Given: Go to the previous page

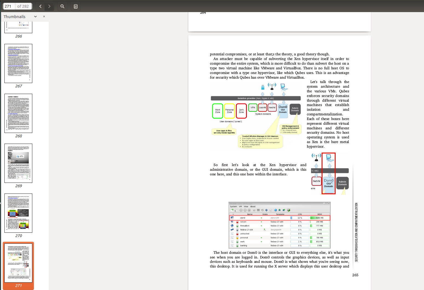Looking at the screenshot, I should tap(41, 6).
